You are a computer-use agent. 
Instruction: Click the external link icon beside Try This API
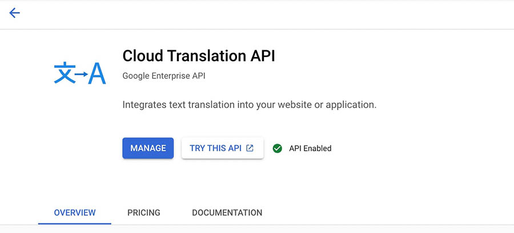tap(250, 148)
